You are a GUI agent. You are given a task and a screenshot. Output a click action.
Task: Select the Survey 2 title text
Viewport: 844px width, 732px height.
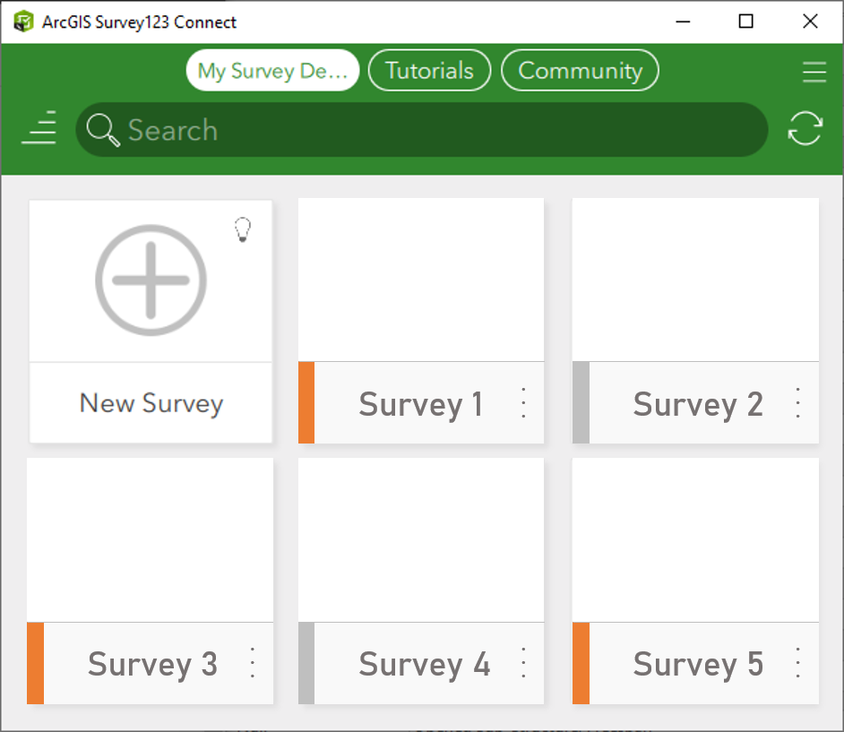point(698,405)
